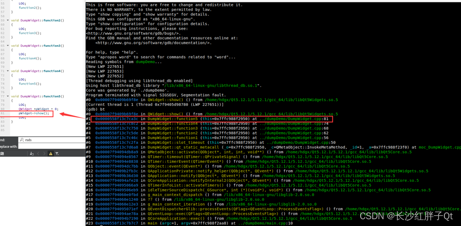
Task: Go to previous item with left chevron
Action: click(x=38, y=153)
